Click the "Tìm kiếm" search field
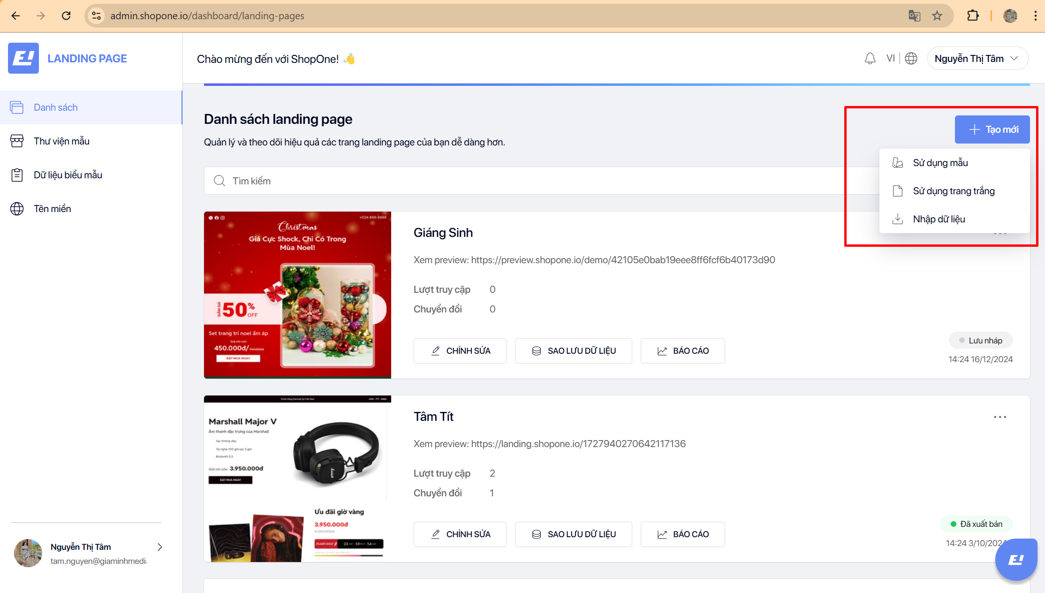Image resolution: width=1045 pixels, height=593 pixels. 516,181
